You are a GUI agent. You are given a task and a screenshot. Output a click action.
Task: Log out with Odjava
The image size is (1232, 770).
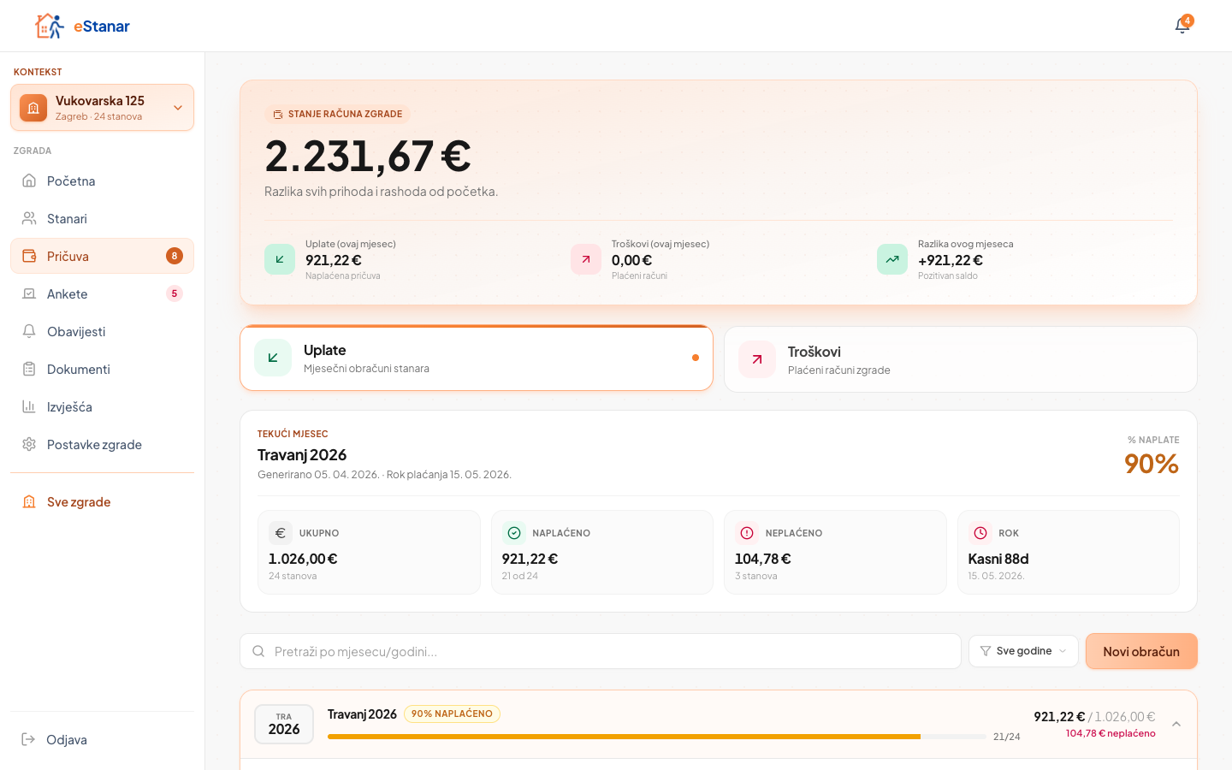102,739
